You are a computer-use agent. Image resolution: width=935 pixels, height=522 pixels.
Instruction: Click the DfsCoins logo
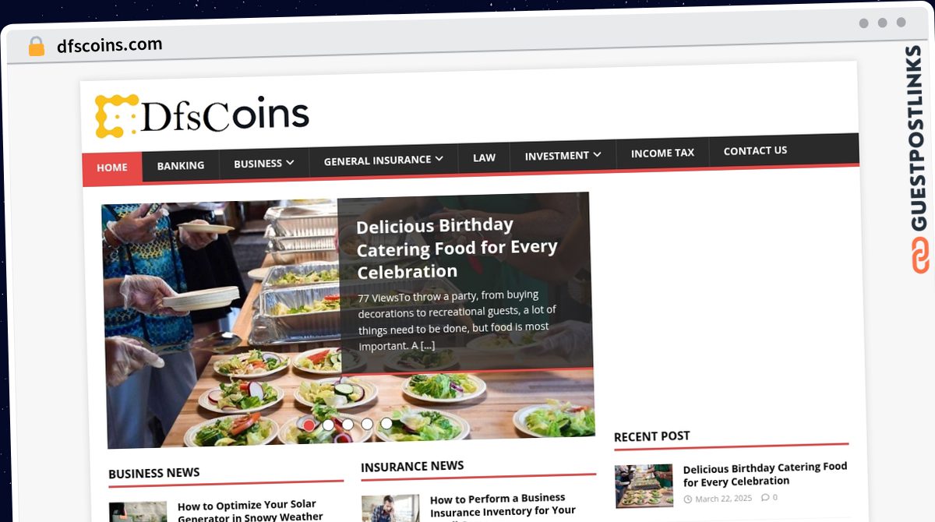pyautogui.click(x=202, y=115)
